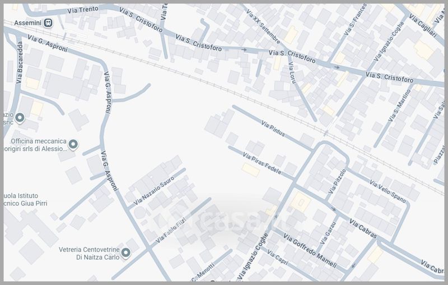
Task: Click the Via Vello Spano label
Action: (x=387, y=191)
